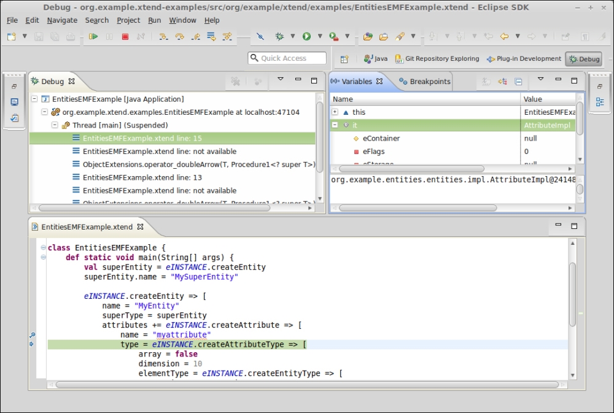614x413 pixels.
Task: Switch to the Java perspective
Action: click(x=376, y=59)
